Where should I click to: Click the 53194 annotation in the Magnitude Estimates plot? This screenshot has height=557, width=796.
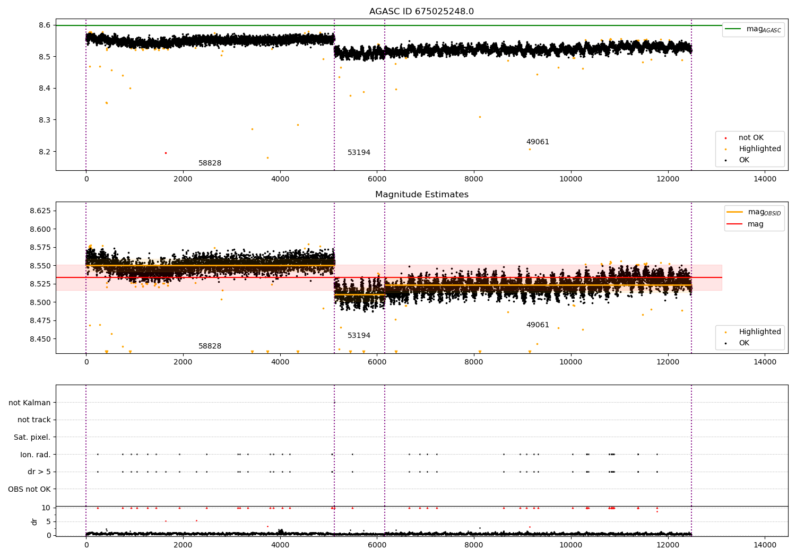coord(359,336)
